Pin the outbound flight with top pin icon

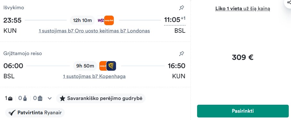181,8
